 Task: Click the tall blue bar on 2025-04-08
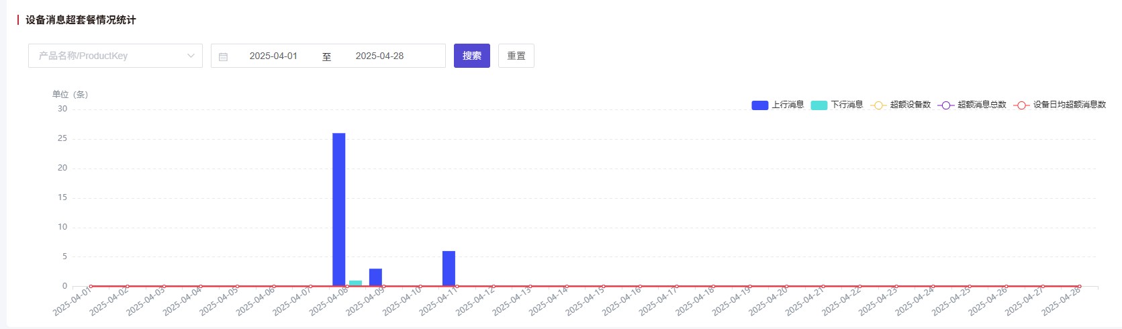point(339,209)
